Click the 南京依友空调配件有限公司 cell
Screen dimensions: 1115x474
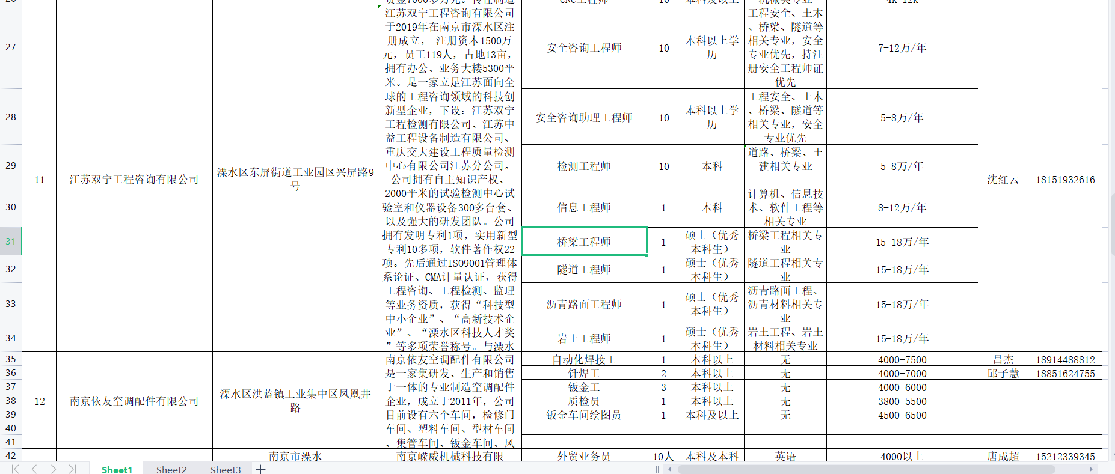tap(134, 401)
